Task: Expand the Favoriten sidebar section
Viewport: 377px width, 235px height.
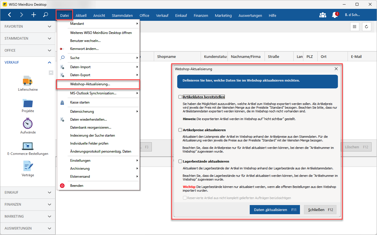Action: [28, 27]
